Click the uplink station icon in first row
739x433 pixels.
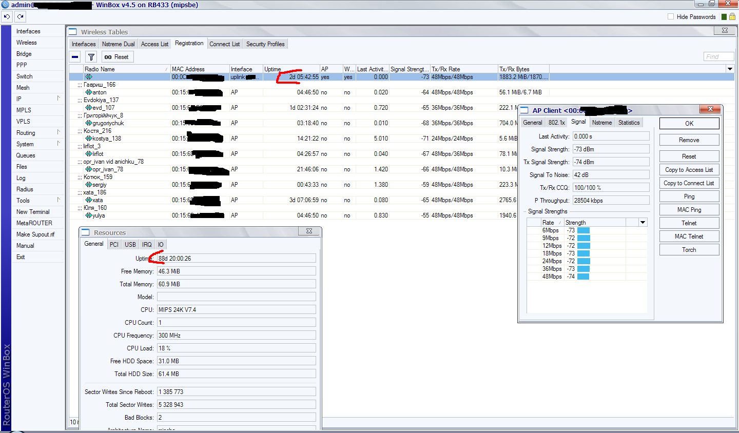(x=89, y=77)
